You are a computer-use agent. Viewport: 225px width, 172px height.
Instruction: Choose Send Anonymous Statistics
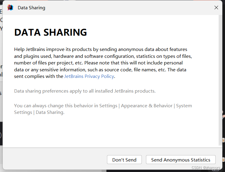pyautogui.click(x=181, y=160)
